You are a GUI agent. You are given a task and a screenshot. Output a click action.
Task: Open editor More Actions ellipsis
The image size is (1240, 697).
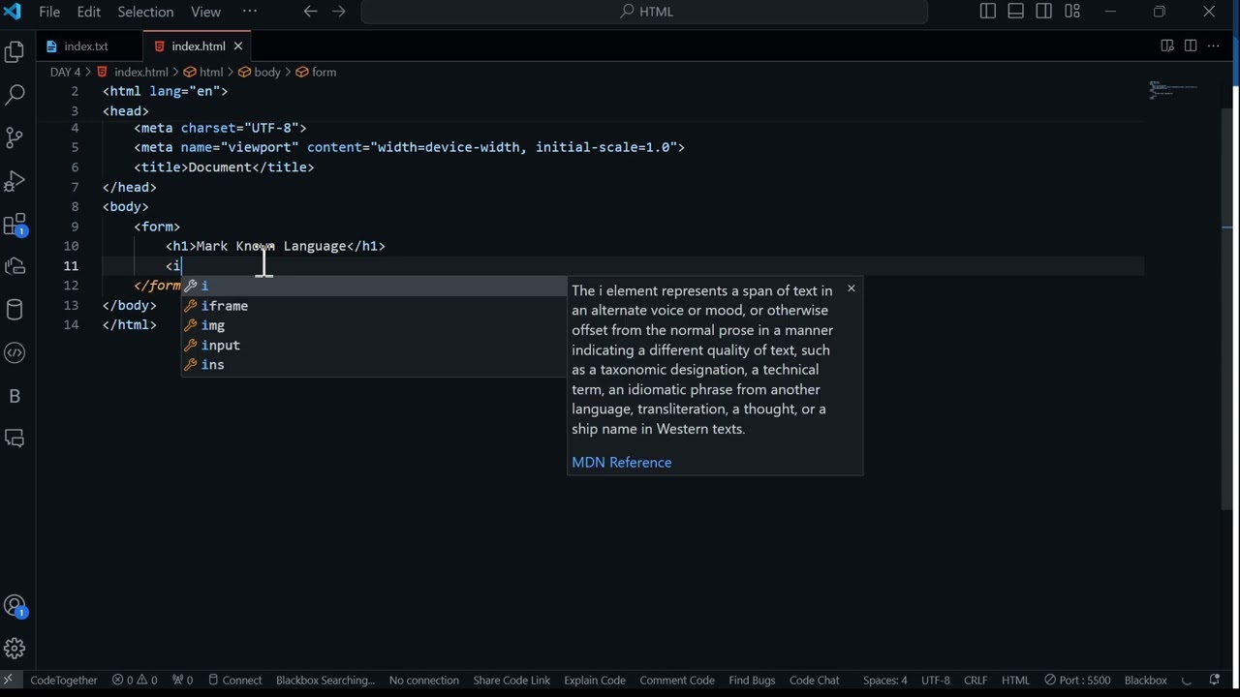coord(1214,45)
